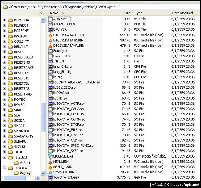Select the RESETBLEED tree folder
This screenshot has width=201, height=188.
[23, 57]
